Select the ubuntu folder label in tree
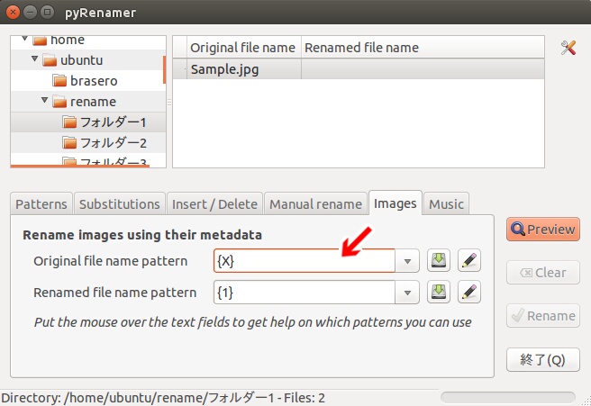This screenshot has height=406, width=591. (x=81, y=60)
